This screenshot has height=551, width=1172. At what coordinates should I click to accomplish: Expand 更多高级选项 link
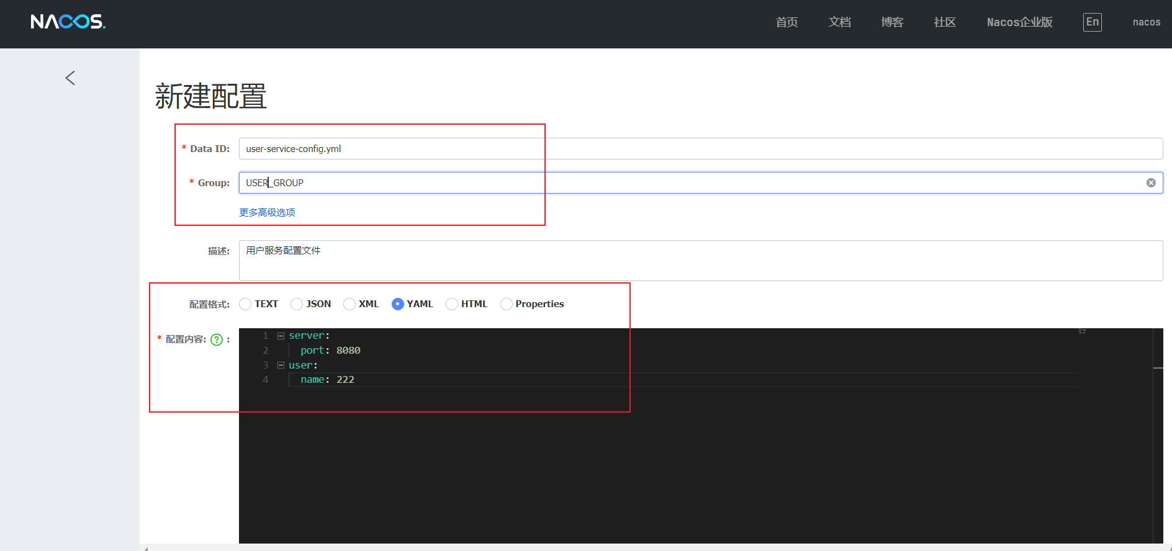267,212
